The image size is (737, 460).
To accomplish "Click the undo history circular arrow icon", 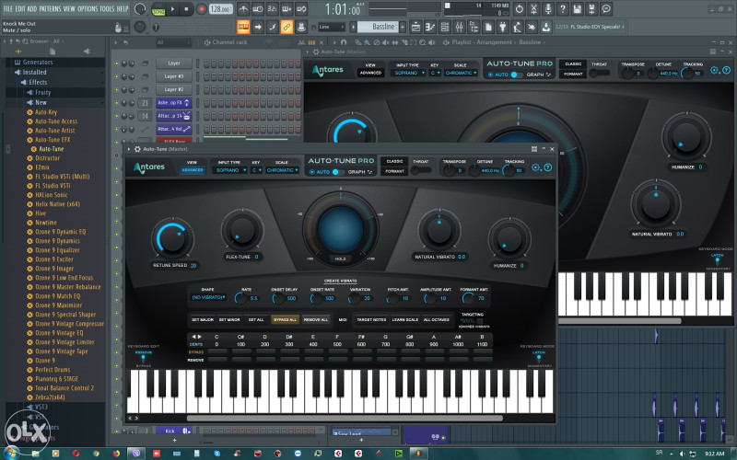I will (519, 9).
